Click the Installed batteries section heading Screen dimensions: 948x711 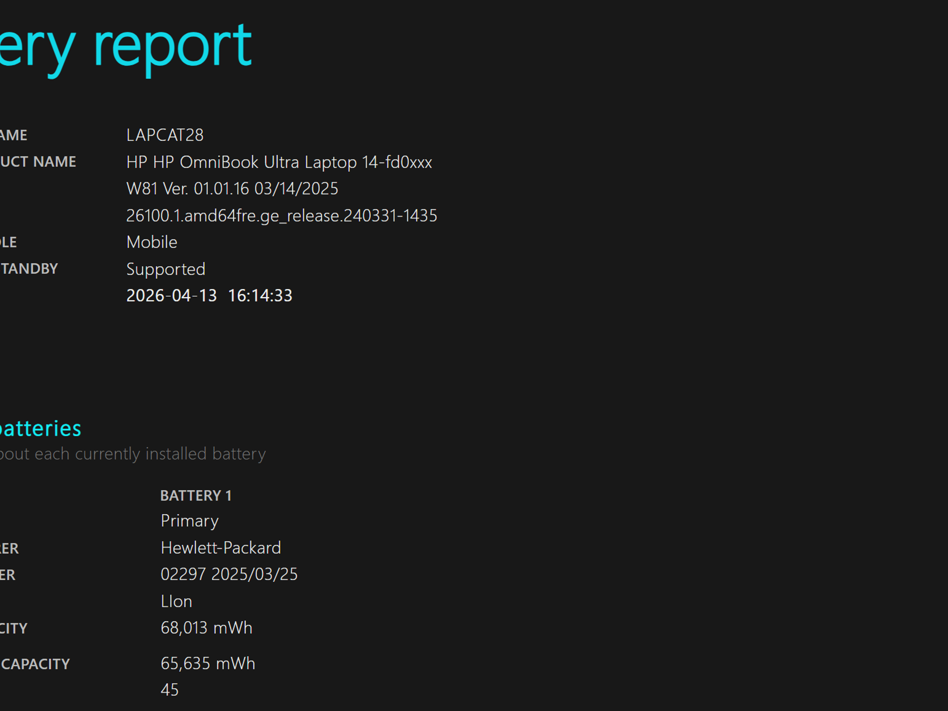pos(41,429)
